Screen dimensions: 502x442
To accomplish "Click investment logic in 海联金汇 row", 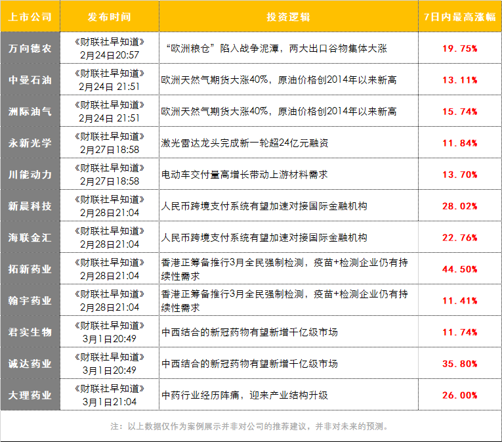I will (264, 238).
